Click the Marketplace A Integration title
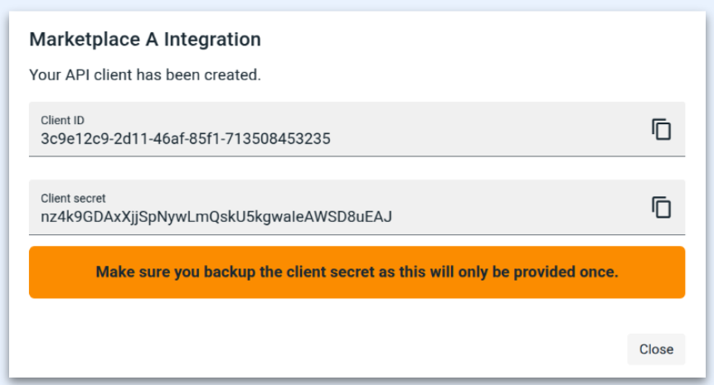Viewport: 714px width, 385px height. (145, 39)
